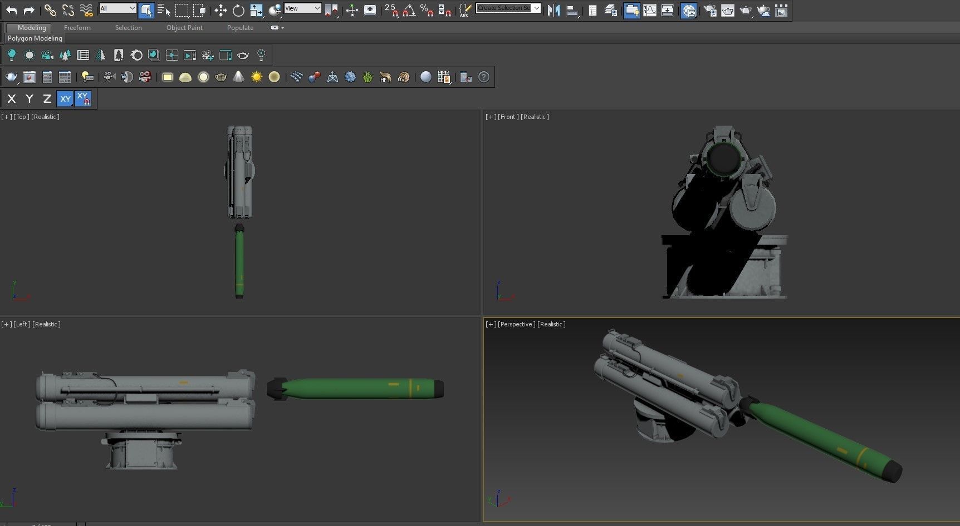Toggle the 2.5D Snaps button

pyautogui.click(x=391, y=10)
